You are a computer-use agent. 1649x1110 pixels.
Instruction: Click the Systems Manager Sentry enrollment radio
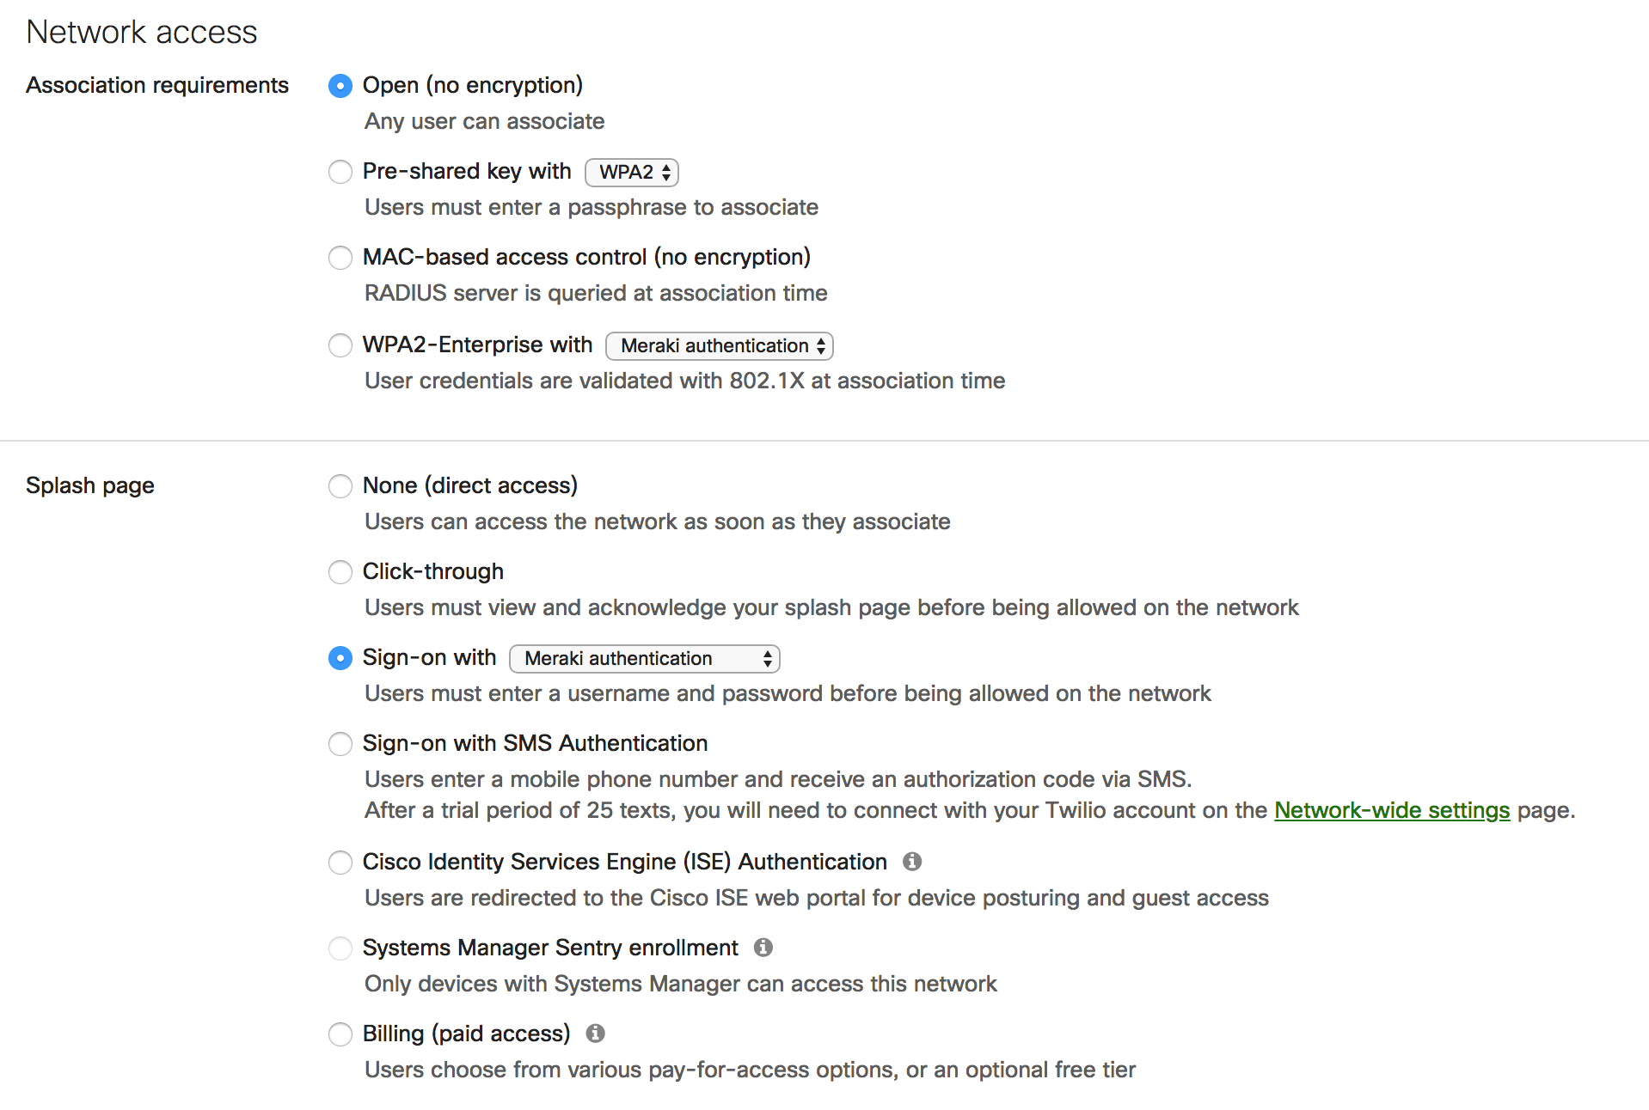tap(340, 948)
